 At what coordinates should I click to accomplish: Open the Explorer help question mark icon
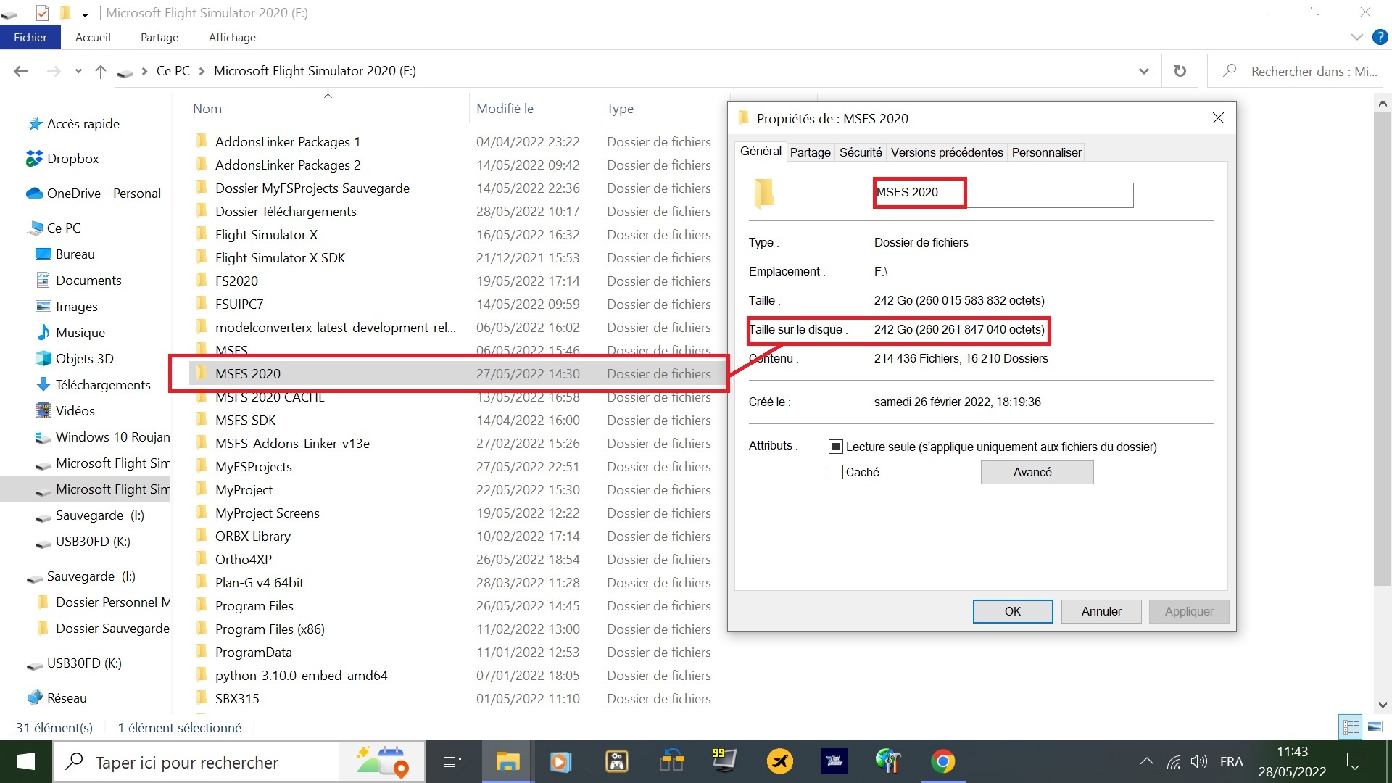tap(1380, 37)
